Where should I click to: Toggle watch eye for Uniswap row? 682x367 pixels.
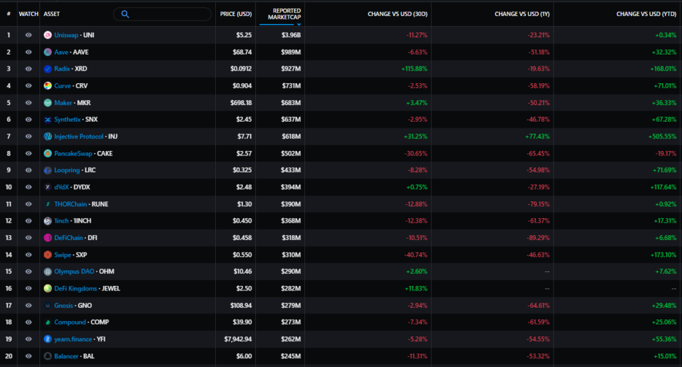pos(28,35)
